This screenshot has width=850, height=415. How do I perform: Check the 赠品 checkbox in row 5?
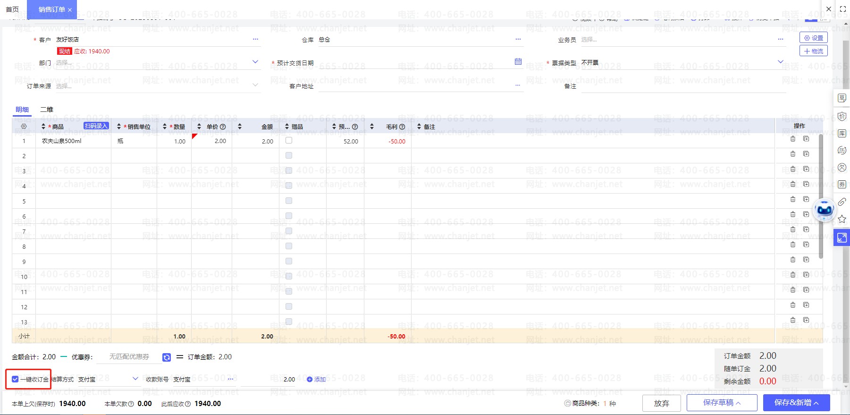click(x=289, y=201)
